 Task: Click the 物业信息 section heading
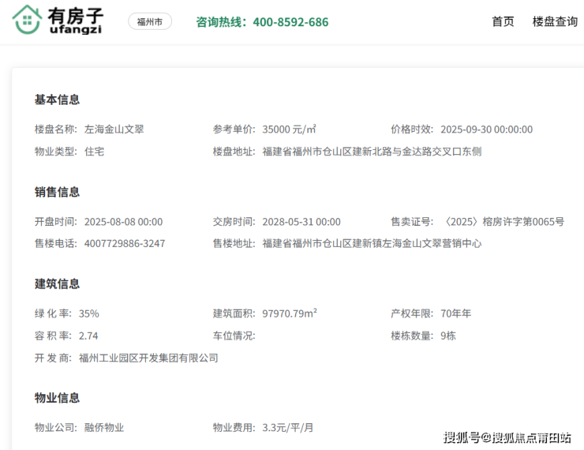coord(57,397)
